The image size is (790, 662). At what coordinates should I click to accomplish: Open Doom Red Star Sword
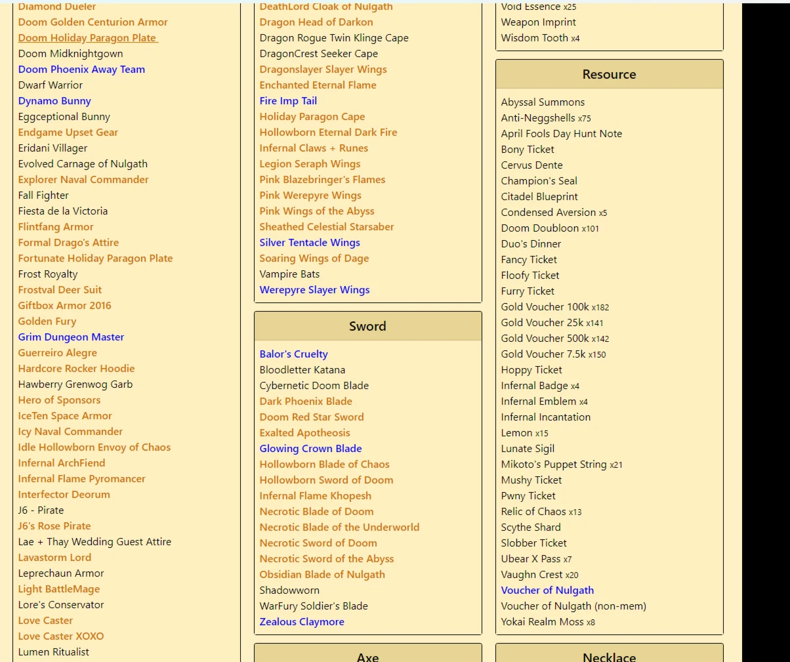[x=312, y=417]
